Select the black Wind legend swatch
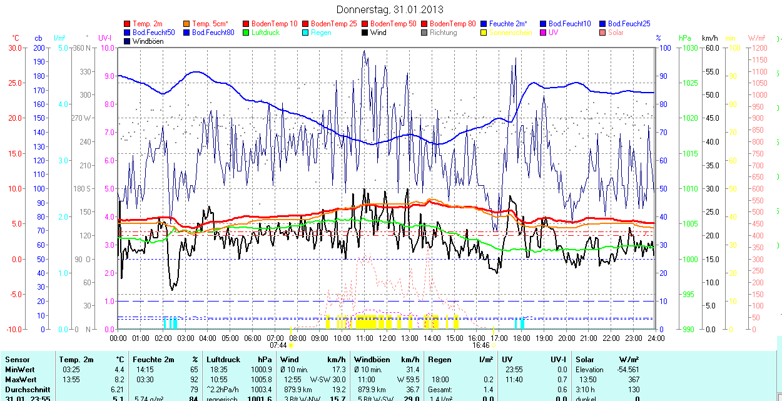The height and width of the screenshot is (401, 782). click(x=365, y=33)
